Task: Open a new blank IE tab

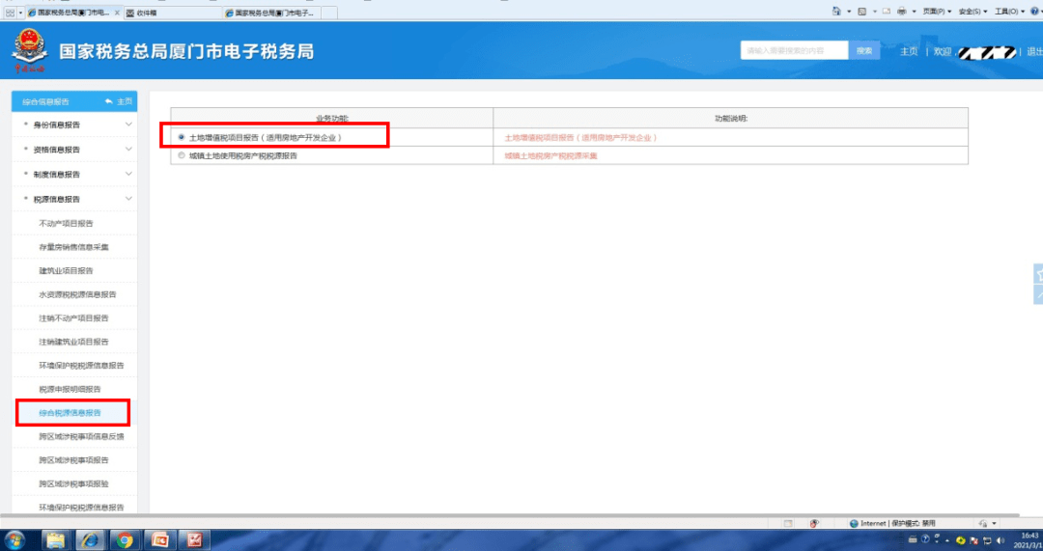Action: tap(329, 13)
